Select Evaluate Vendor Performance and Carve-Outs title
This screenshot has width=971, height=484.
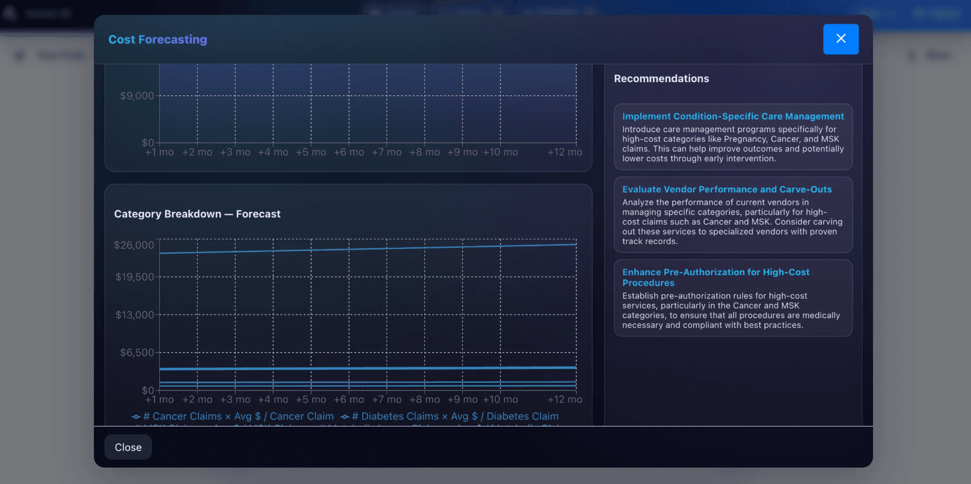[726, 189]
